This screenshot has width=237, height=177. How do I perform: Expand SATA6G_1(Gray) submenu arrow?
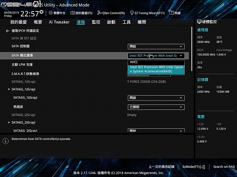click(9, 89)
